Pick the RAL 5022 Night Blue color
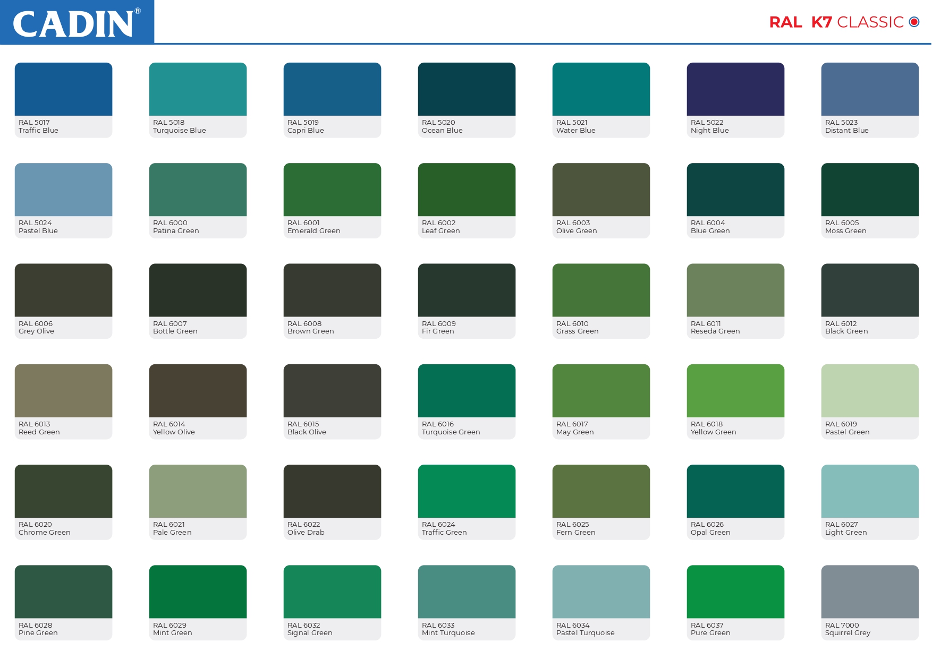932x659 pixels. point(735,89)
